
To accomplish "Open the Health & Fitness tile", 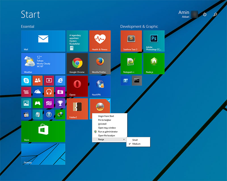I will click(100, 41).
